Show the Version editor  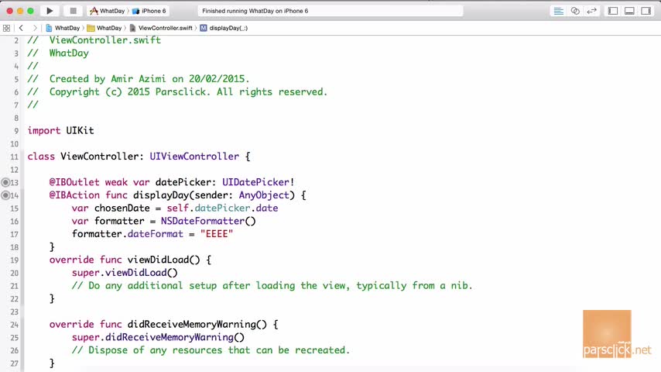pyautogui.click(x=591, y=11)
